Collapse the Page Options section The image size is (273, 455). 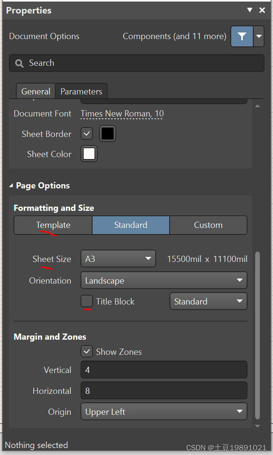(x=11, y=186)
